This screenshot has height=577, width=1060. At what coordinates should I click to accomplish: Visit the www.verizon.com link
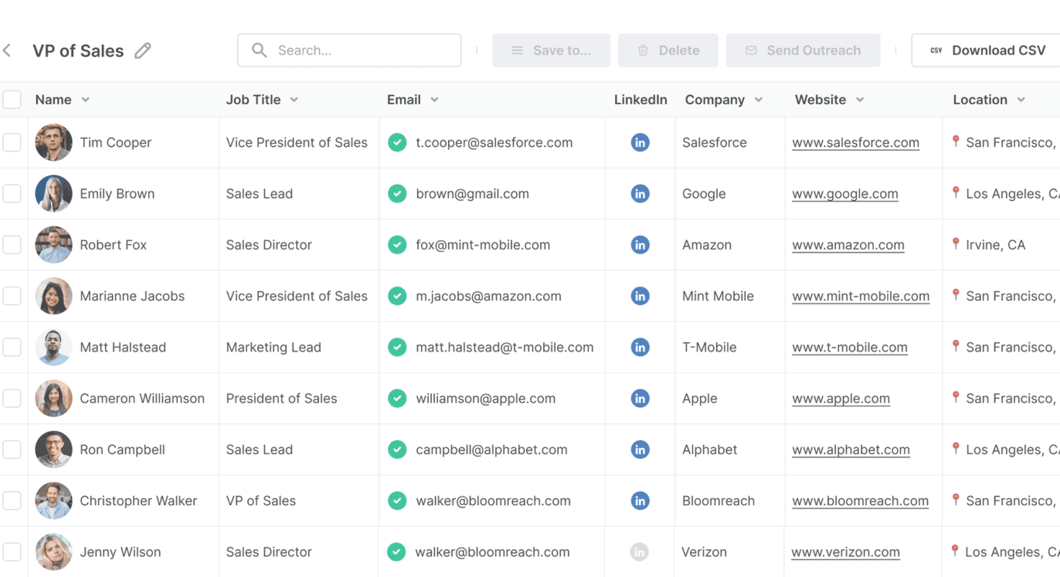pyautogui.click(x=845, y=552)
